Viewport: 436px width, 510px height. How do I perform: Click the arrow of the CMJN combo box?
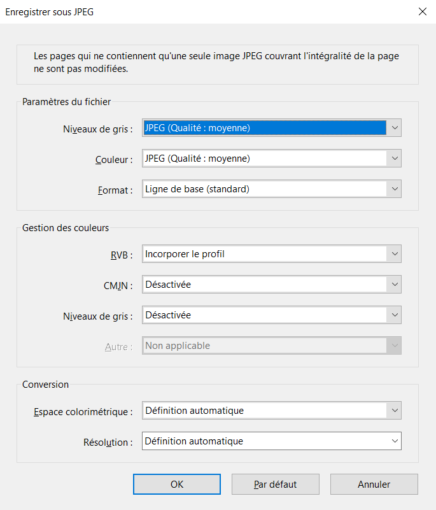click(x=395, y=285)
